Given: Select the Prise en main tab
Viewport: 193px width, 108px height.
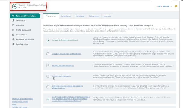Looking at the screenshot, I should click(x=51, y=16).
